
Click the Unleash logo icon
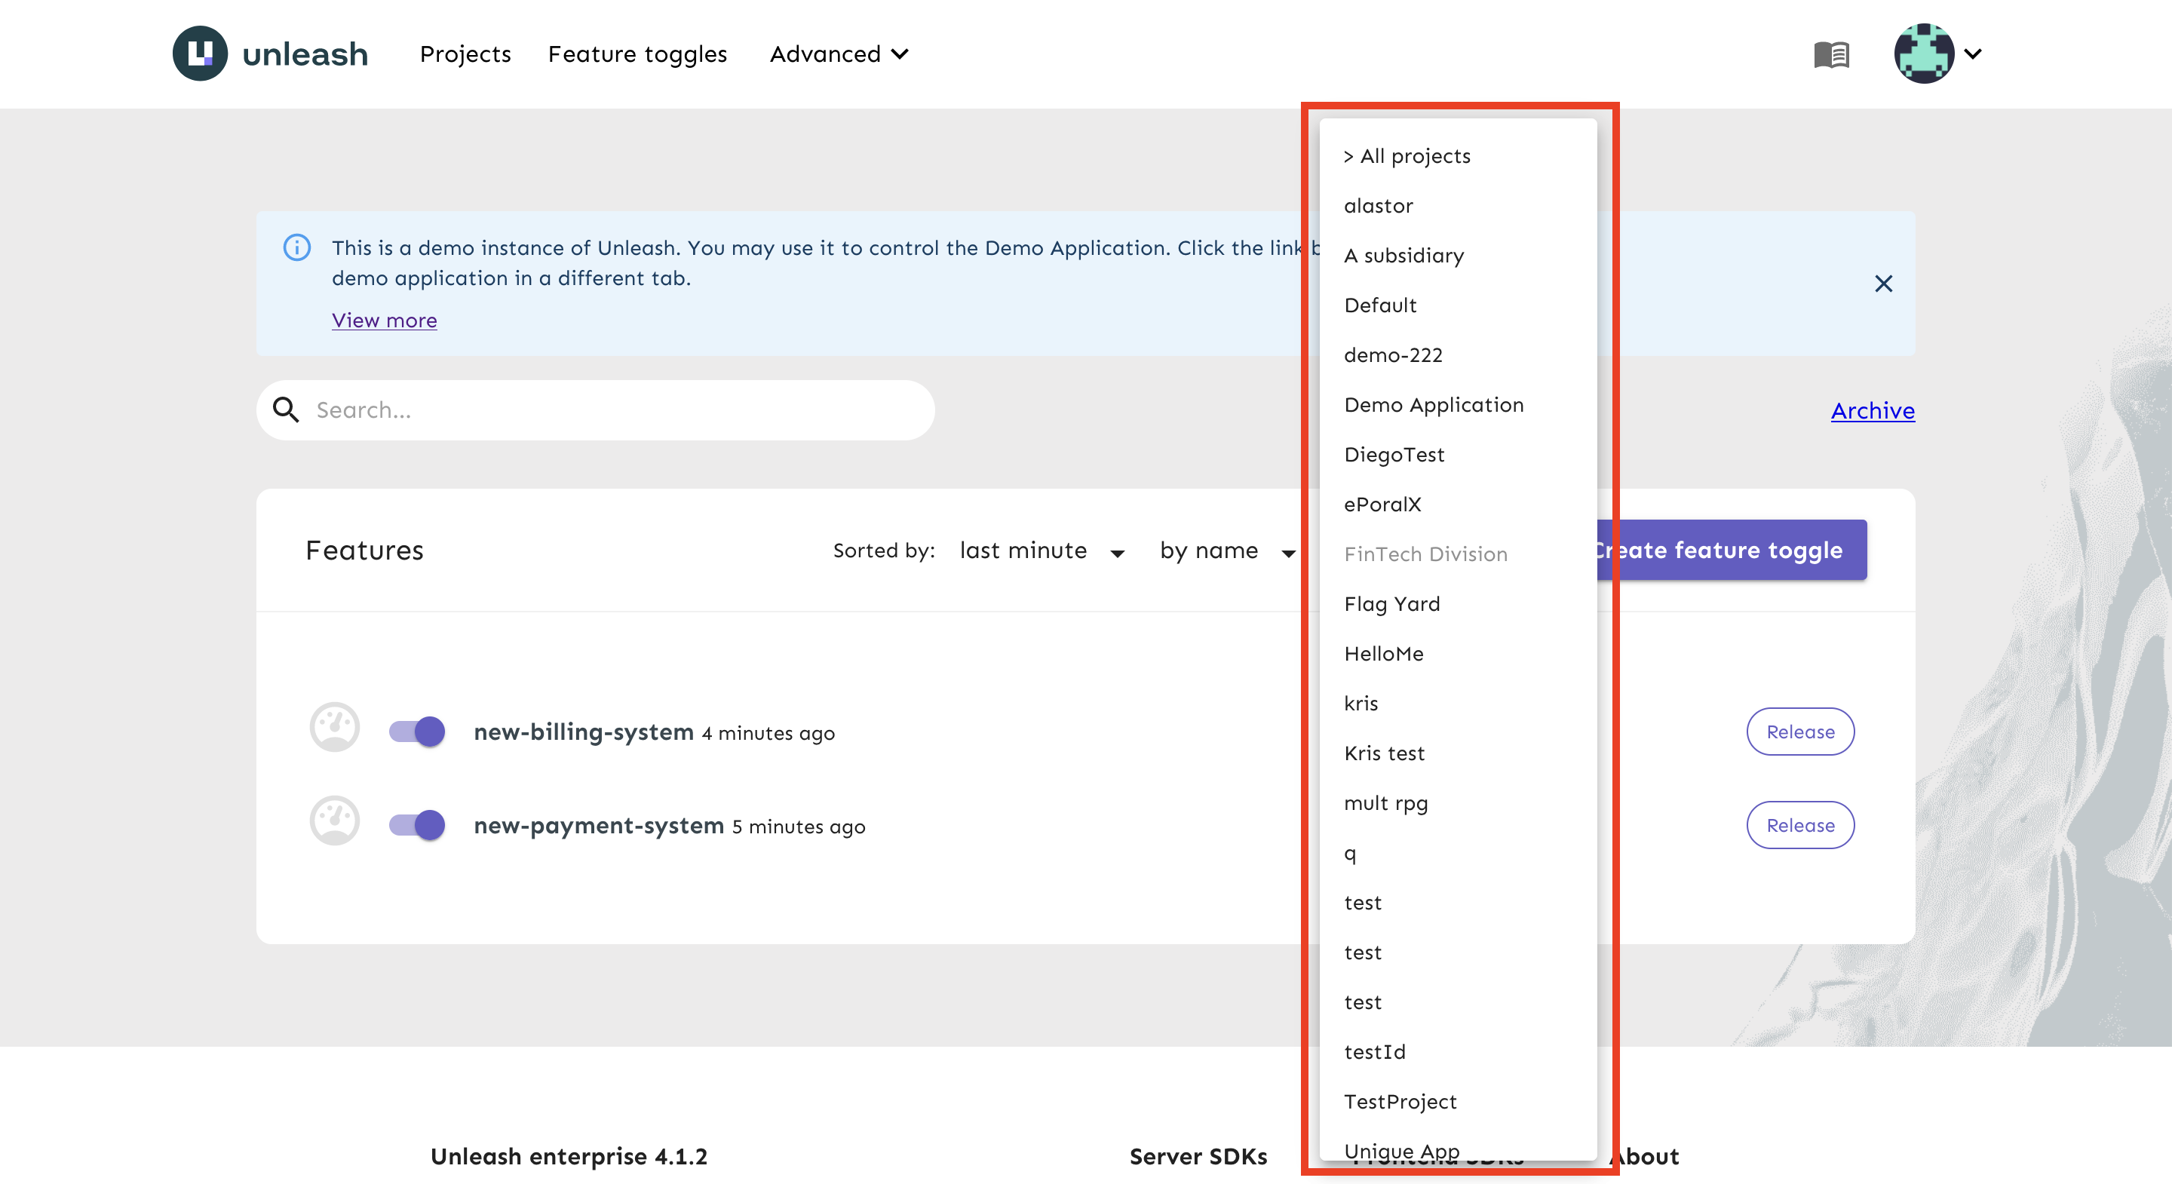200,54
